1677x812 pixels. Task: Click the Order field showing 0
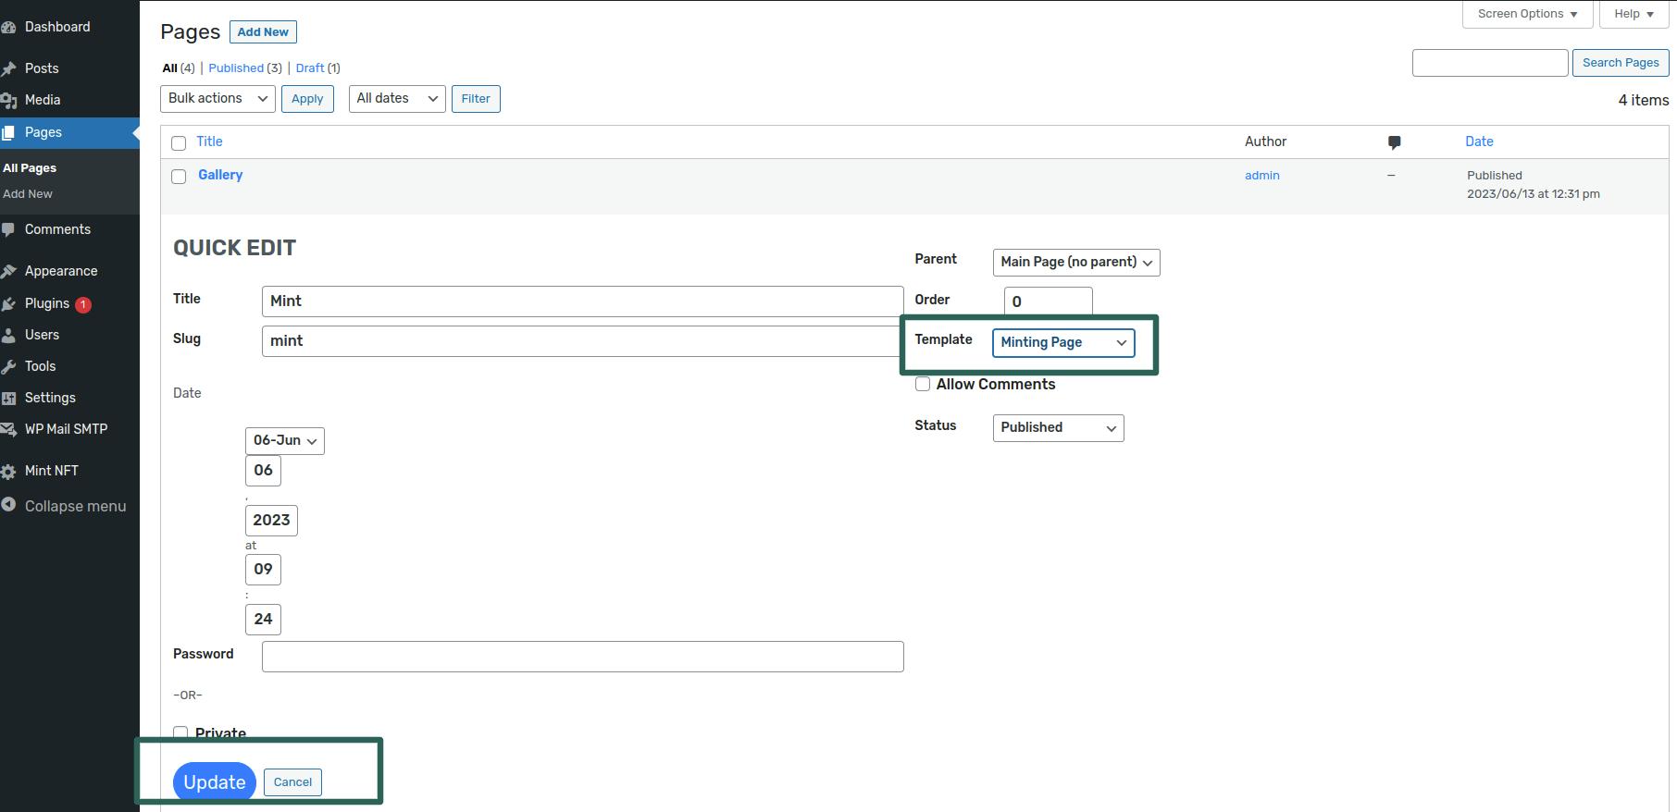pos(1048,301)
